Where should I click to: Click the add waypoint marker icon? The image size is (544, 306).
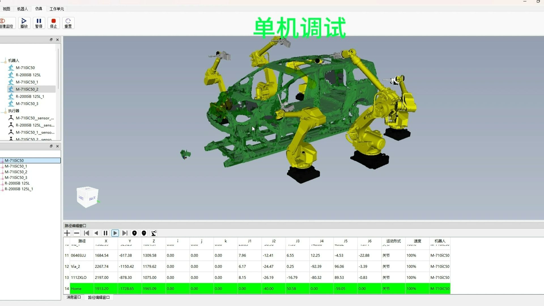(135, 233)
